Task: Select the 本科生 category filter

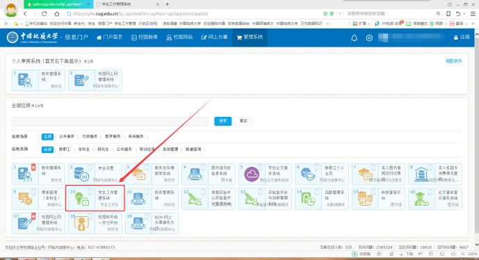Action: click(x=83, y=149)
